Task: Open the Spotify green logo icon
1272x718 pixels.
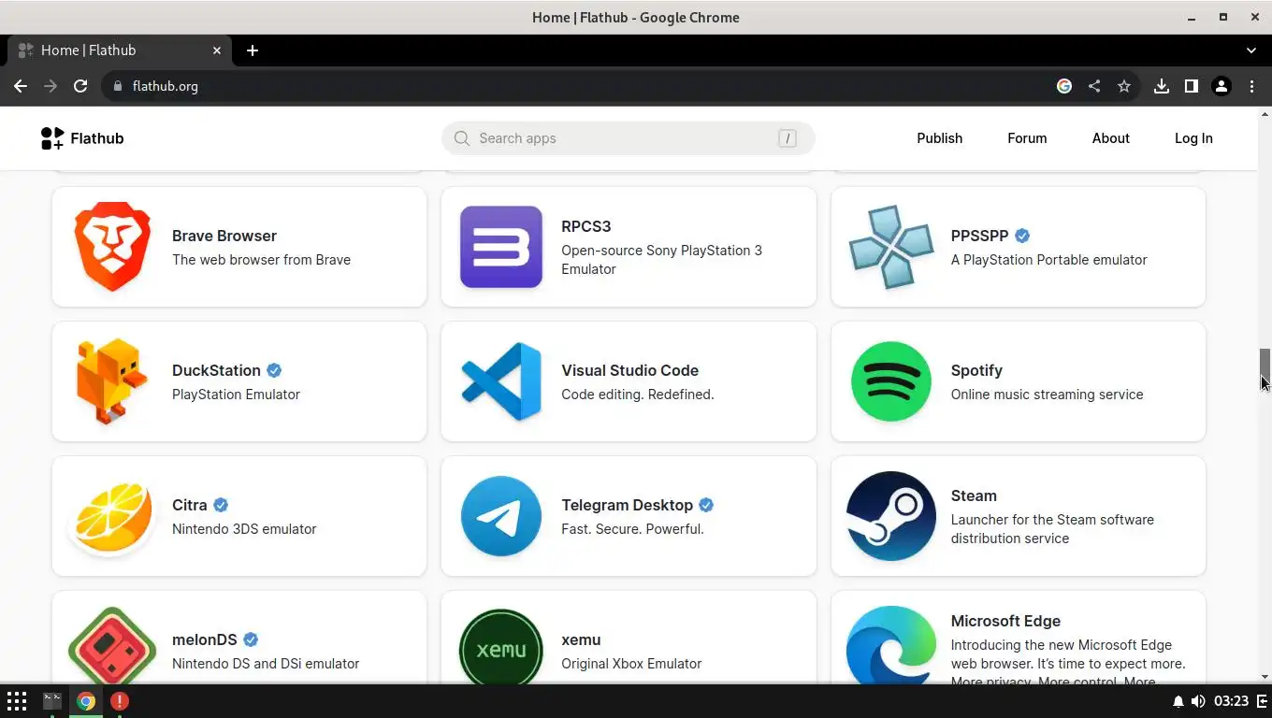Action: pyautogui.click(x=891, y=381)
